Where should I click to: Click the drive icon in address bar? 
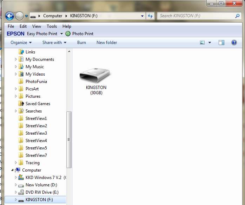click(x=33, y=16)
